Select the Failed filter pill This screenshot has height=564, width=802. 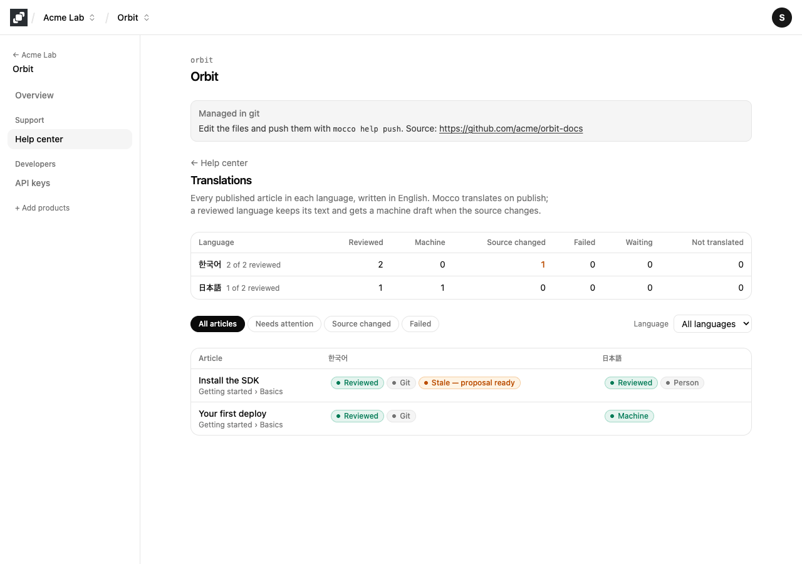(x=420, y=324)
